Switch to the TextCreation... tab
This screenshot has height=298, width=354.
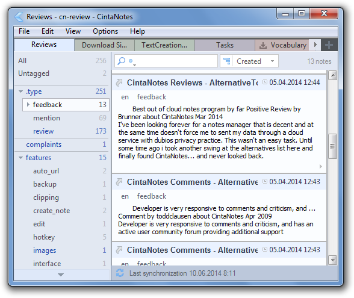click(164, 45)
